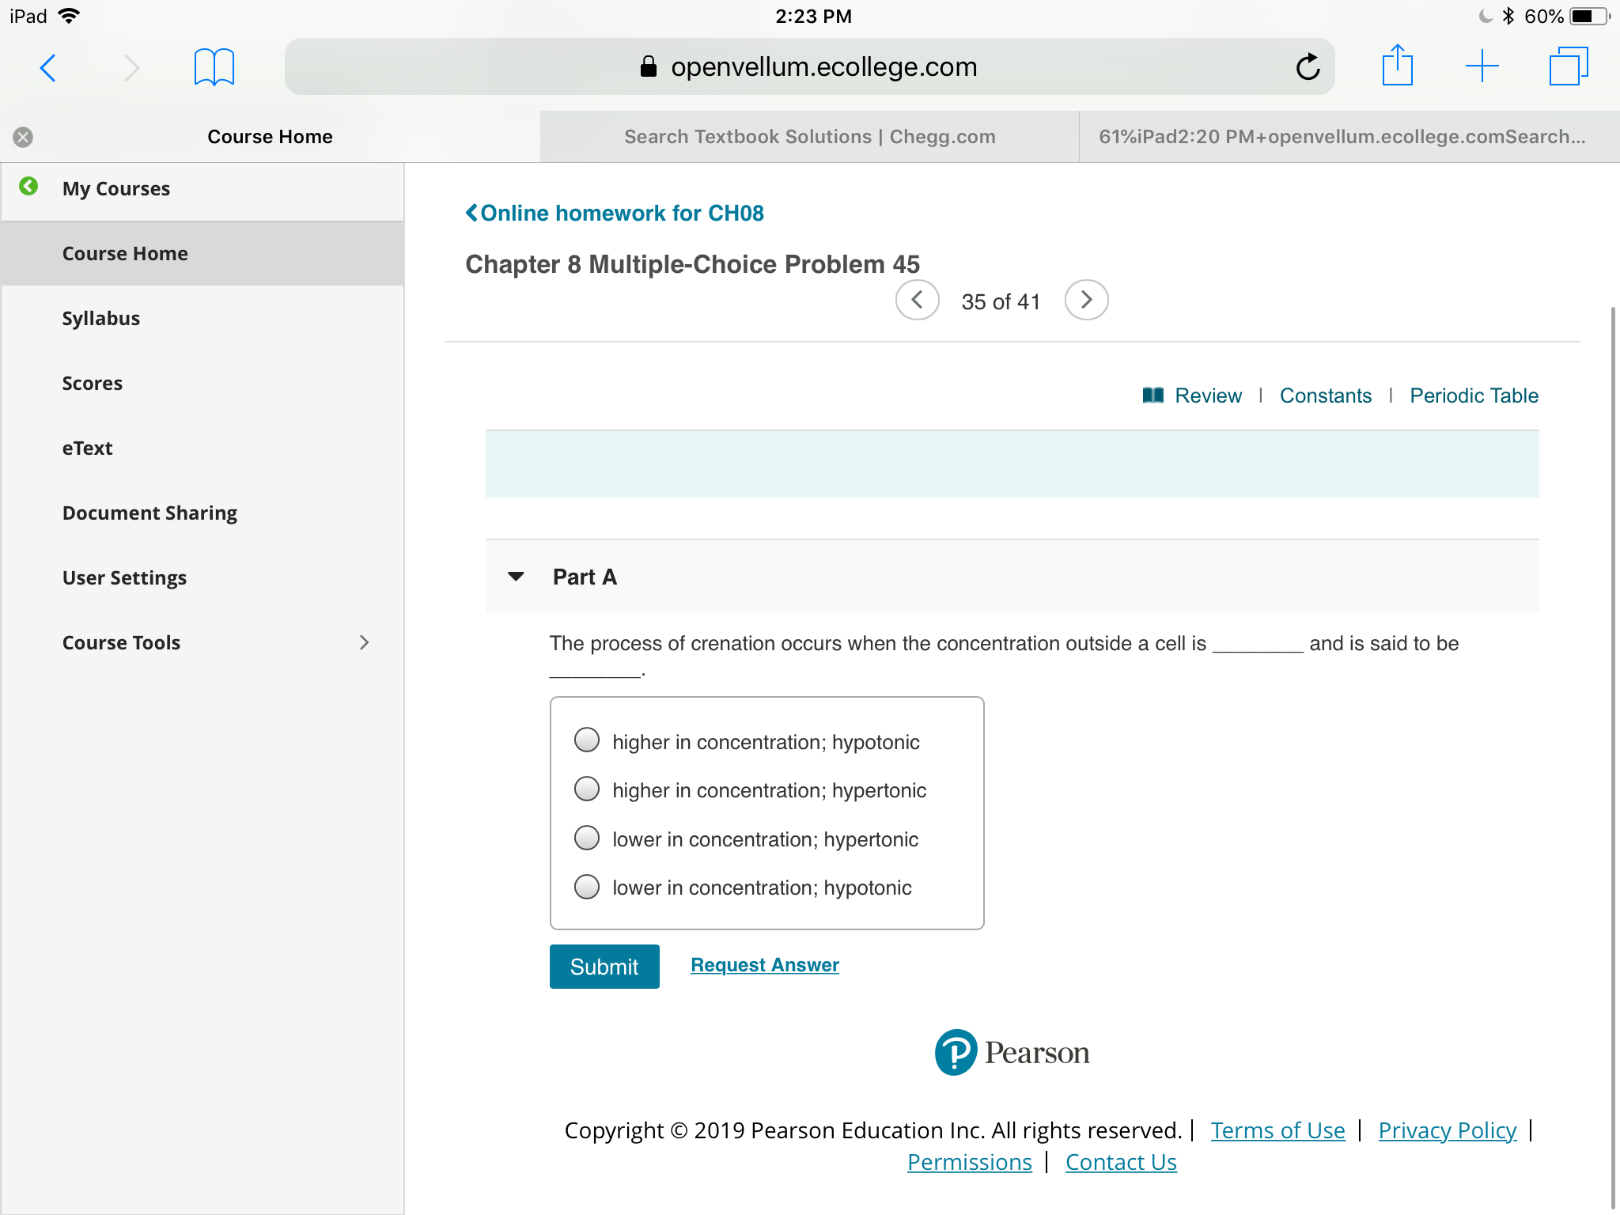Image resolution: width=1620 pixels, height=1215 pixels.
Task: Click the reload page icon
Action: point(1309,66)
